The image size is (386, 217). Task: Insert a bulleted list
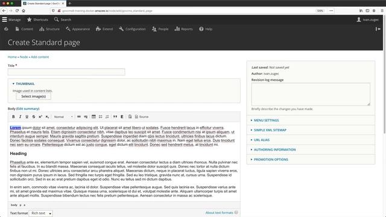click(101, 116)
